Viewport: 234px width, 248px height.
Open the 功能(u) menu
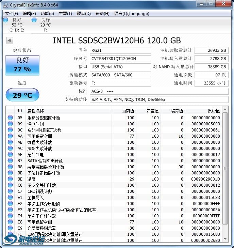pyautogui.click(x=47, y=14)
